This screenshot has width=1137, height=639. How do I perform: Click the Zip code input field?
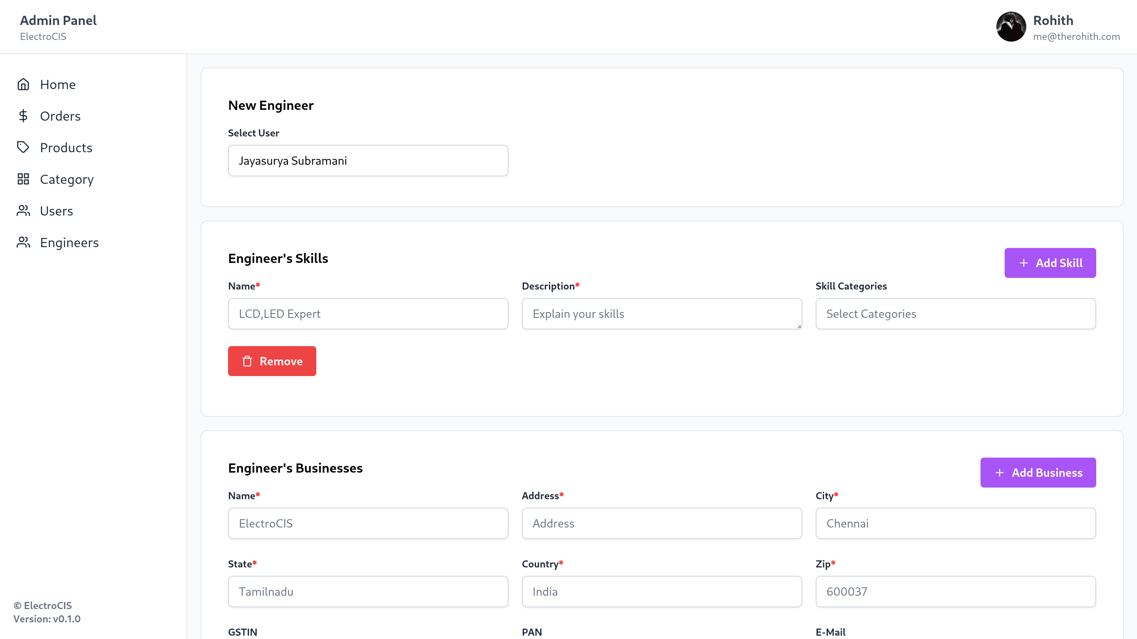[955, 591]
